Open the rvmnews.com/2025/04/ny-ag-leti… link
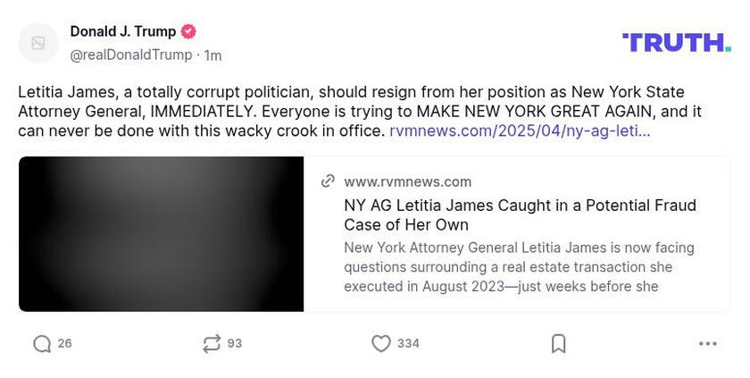 (520, 130)
